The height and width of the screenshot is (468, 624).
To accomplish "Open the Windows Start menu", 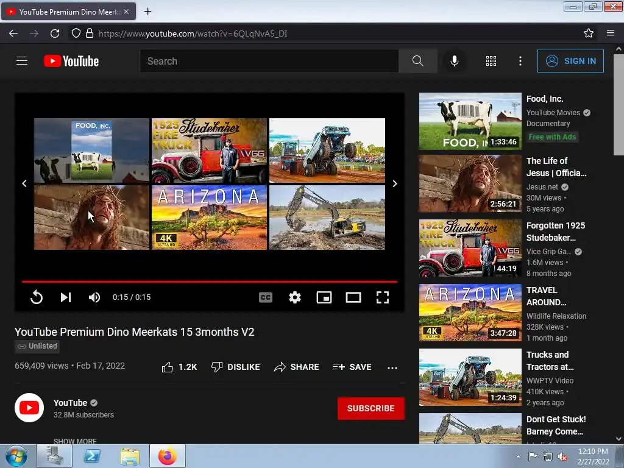I will (15, 456).
